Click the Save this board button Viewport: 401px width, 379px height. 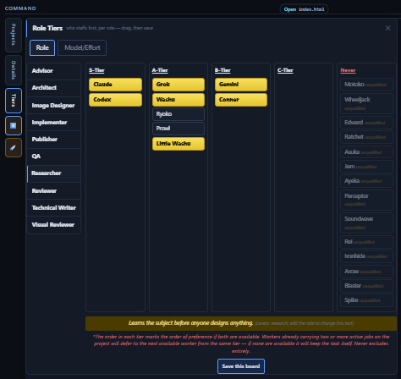[x=241, y=366]
